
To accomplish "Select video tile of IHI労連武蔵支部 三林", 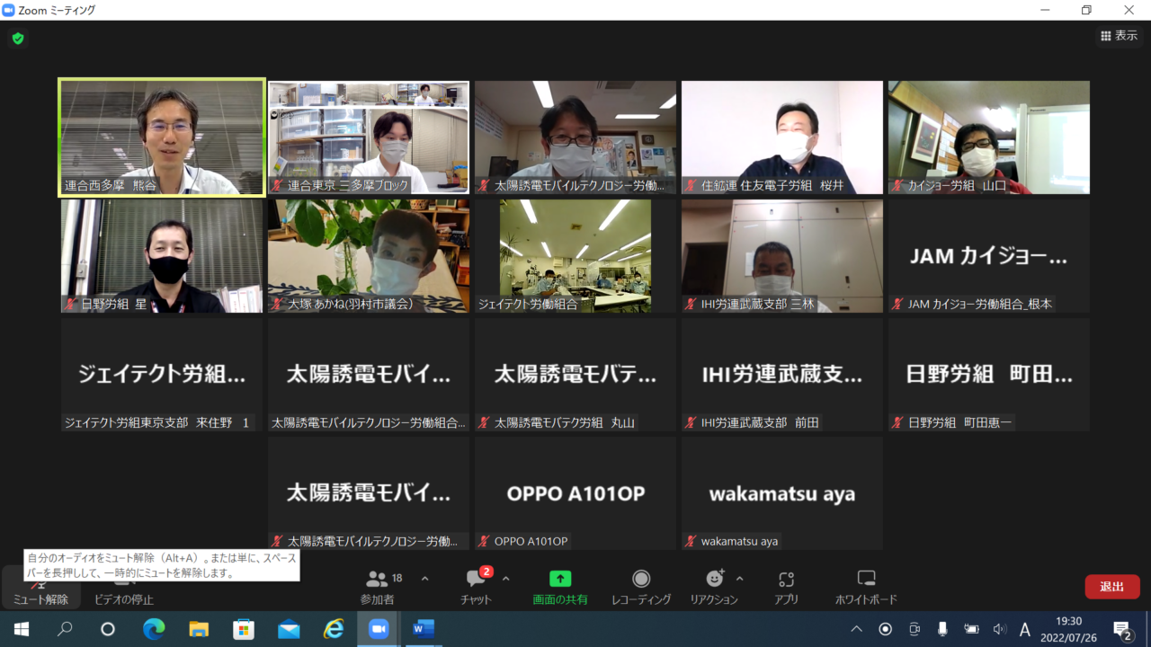I will click(782, 256).
